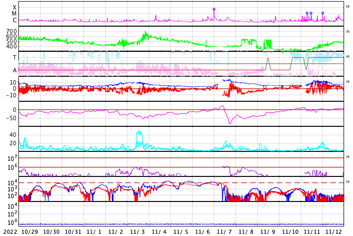Select the 'T' sector axis label
353x236 pixels.
pos(14,57)
